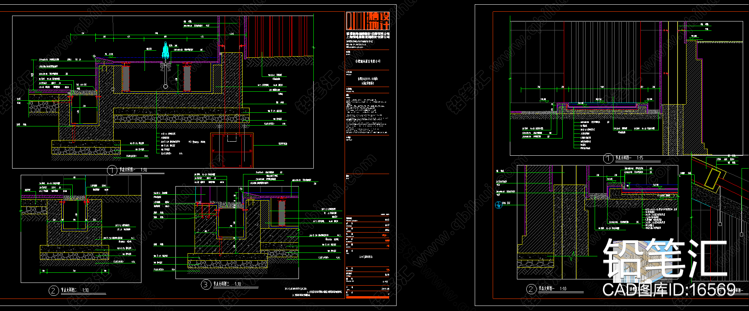Click the circled number 1 beside the 1:10 title
This screenshot has height=311, width=749.
(x=112, y=170)
